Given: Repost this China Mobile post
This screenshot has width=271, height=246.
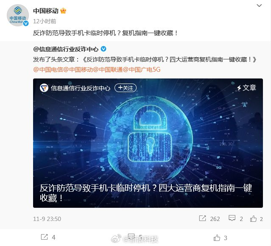Looking at the screenshot, I should [x=48, y=237].
